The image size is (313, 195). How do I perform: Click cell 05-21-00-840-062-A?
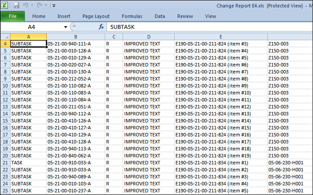point(76,156)
